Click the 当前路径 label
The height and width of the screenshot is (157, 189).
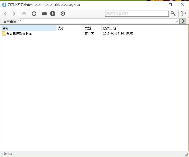click(x=10, y=21)
